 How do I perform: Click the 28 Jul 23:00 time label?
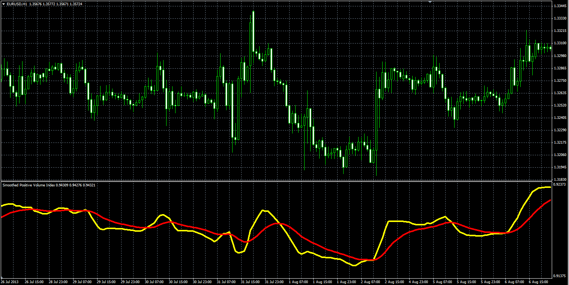[x=58, y=282]
